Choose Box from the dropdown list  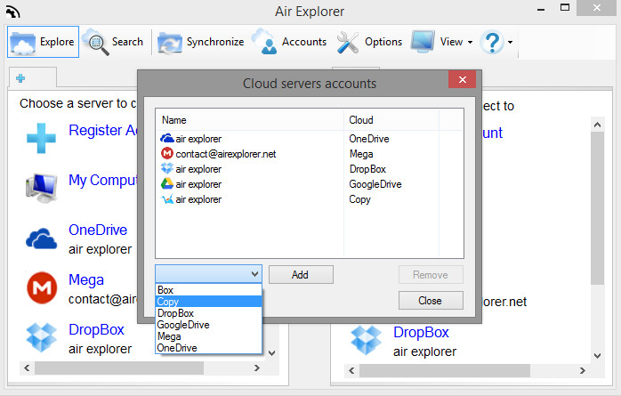coord(209,290)
